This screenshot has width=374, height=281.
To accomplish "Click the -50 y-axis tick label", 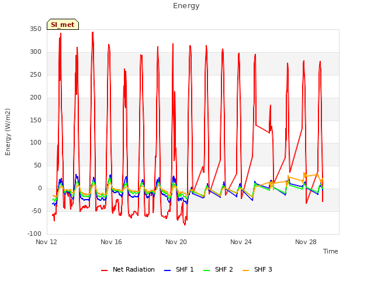I will click(x=36, y=211).
